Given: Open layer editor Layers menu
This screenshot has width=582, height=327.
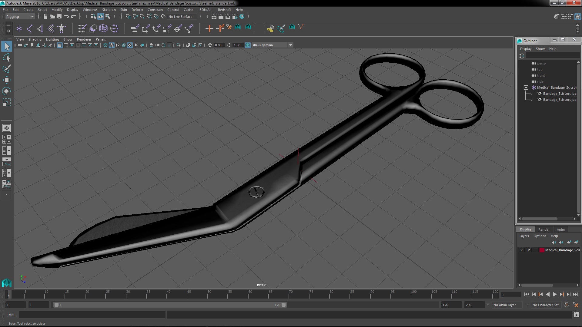Looking at the screenshot, I should click(x=524, y=236).
